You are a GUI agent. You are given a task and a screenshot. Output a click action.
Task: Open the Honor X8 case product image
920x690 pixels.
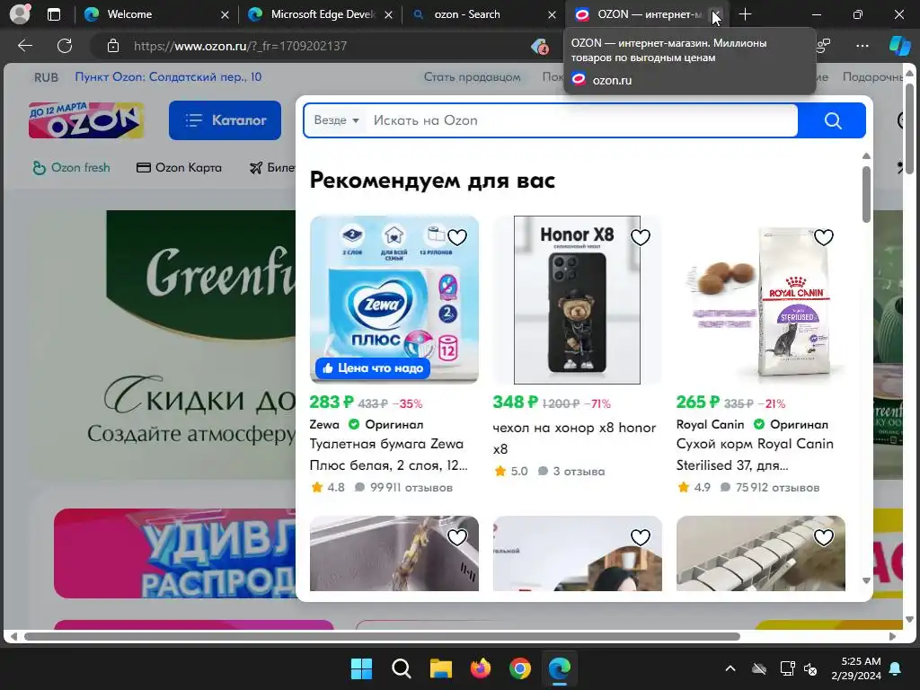pyautogui.click(x=578, y=300)
